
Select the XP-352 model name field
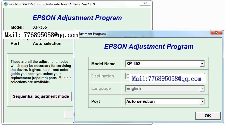pyautogui.click(x=165, y=64)
